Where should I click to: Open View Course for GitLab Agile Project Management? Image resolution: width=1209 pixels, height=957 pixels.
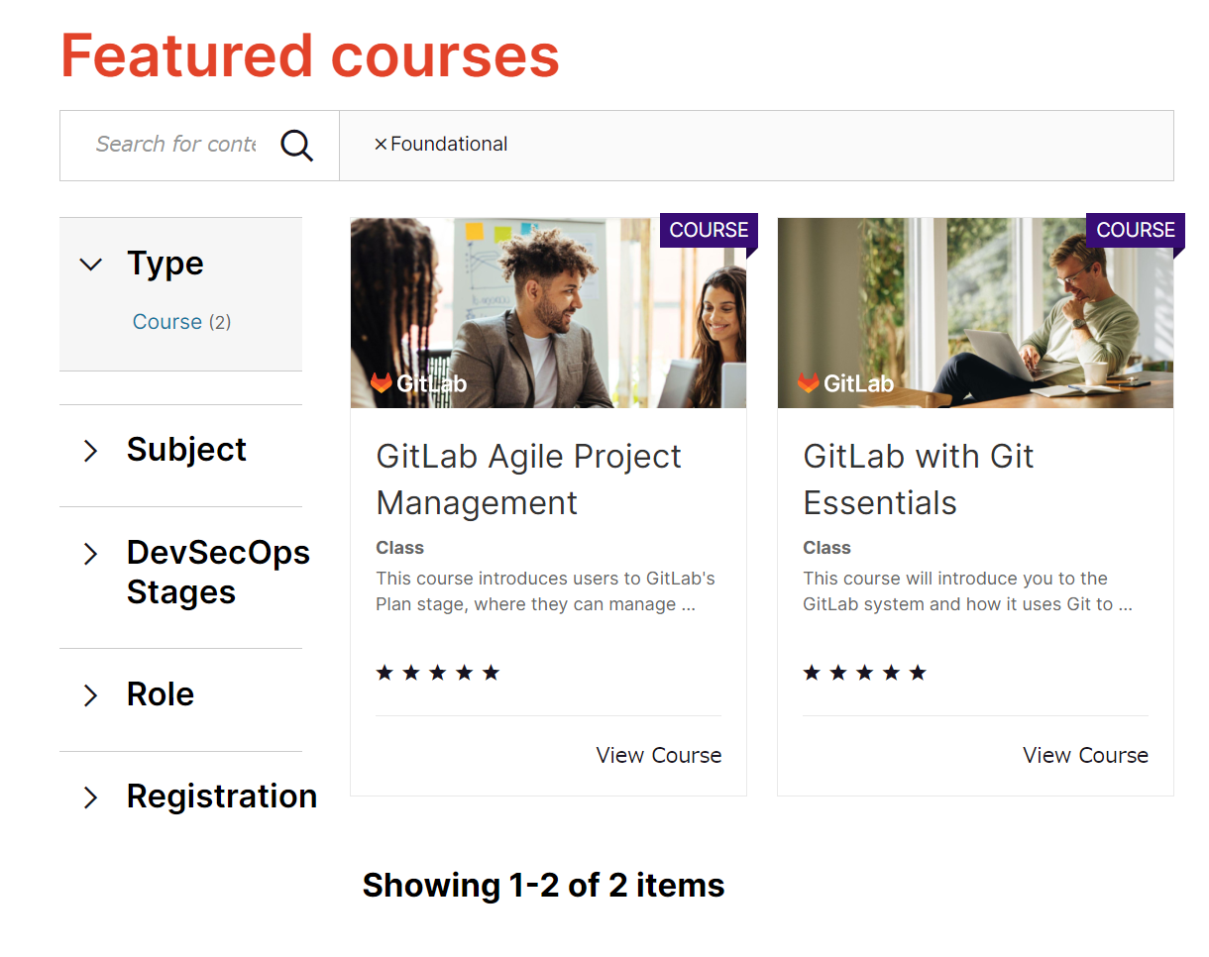click(658, 755)
